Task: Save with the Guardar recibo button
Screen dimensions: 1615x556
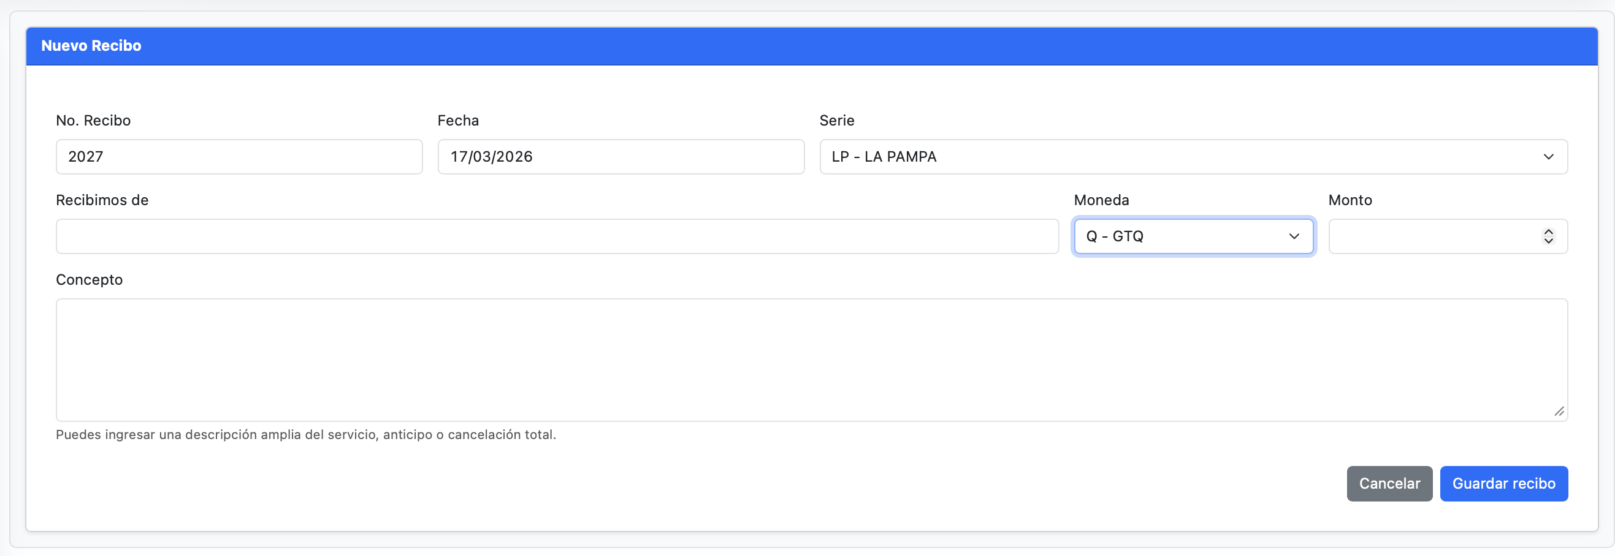Action: tap(1503, 483)
